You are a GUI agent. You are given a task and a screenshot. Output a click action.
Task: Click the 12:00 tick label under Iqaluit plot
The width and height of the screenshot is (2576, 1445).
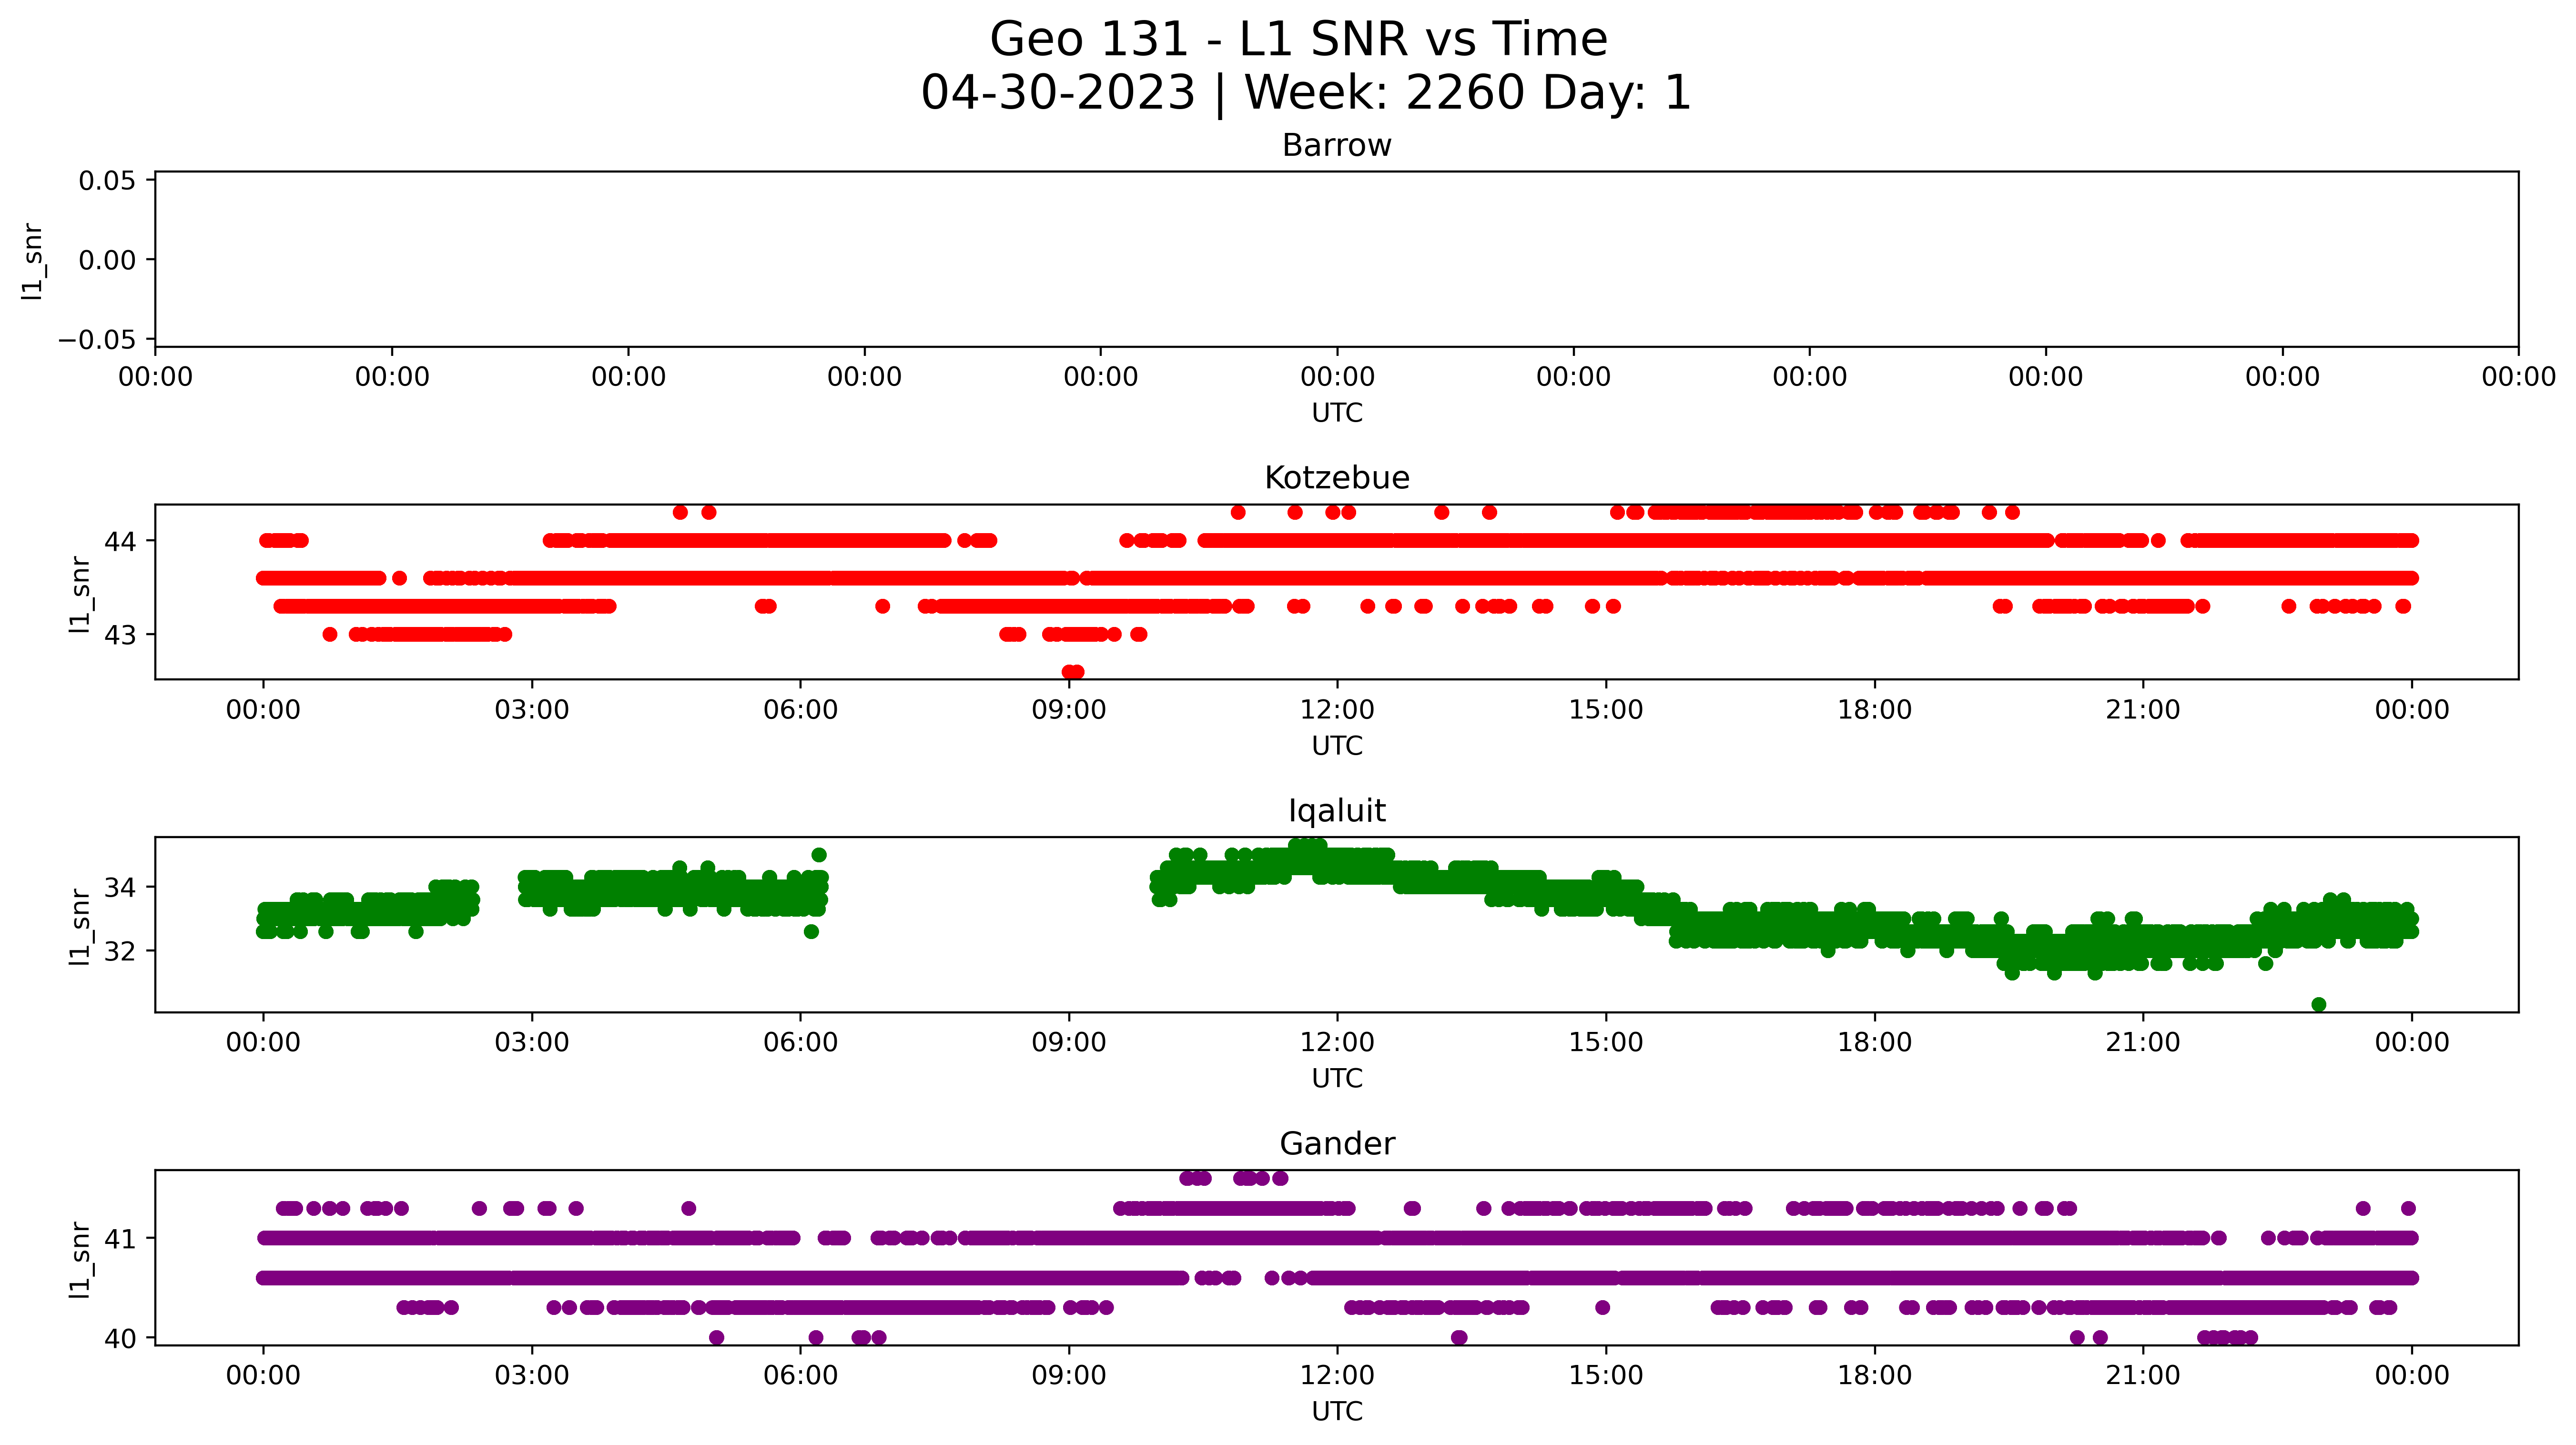pyautogui.click(x=1337, y=1043)
